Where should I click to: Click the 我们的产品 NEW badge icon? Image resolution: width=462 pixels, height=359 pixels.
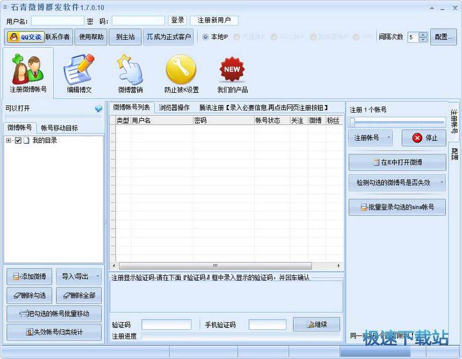point(232,70)
